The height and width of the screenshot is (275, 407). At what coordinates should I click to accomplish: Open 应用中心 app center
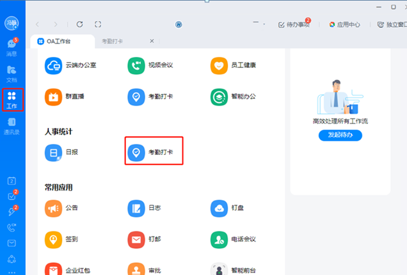point(344,25)
